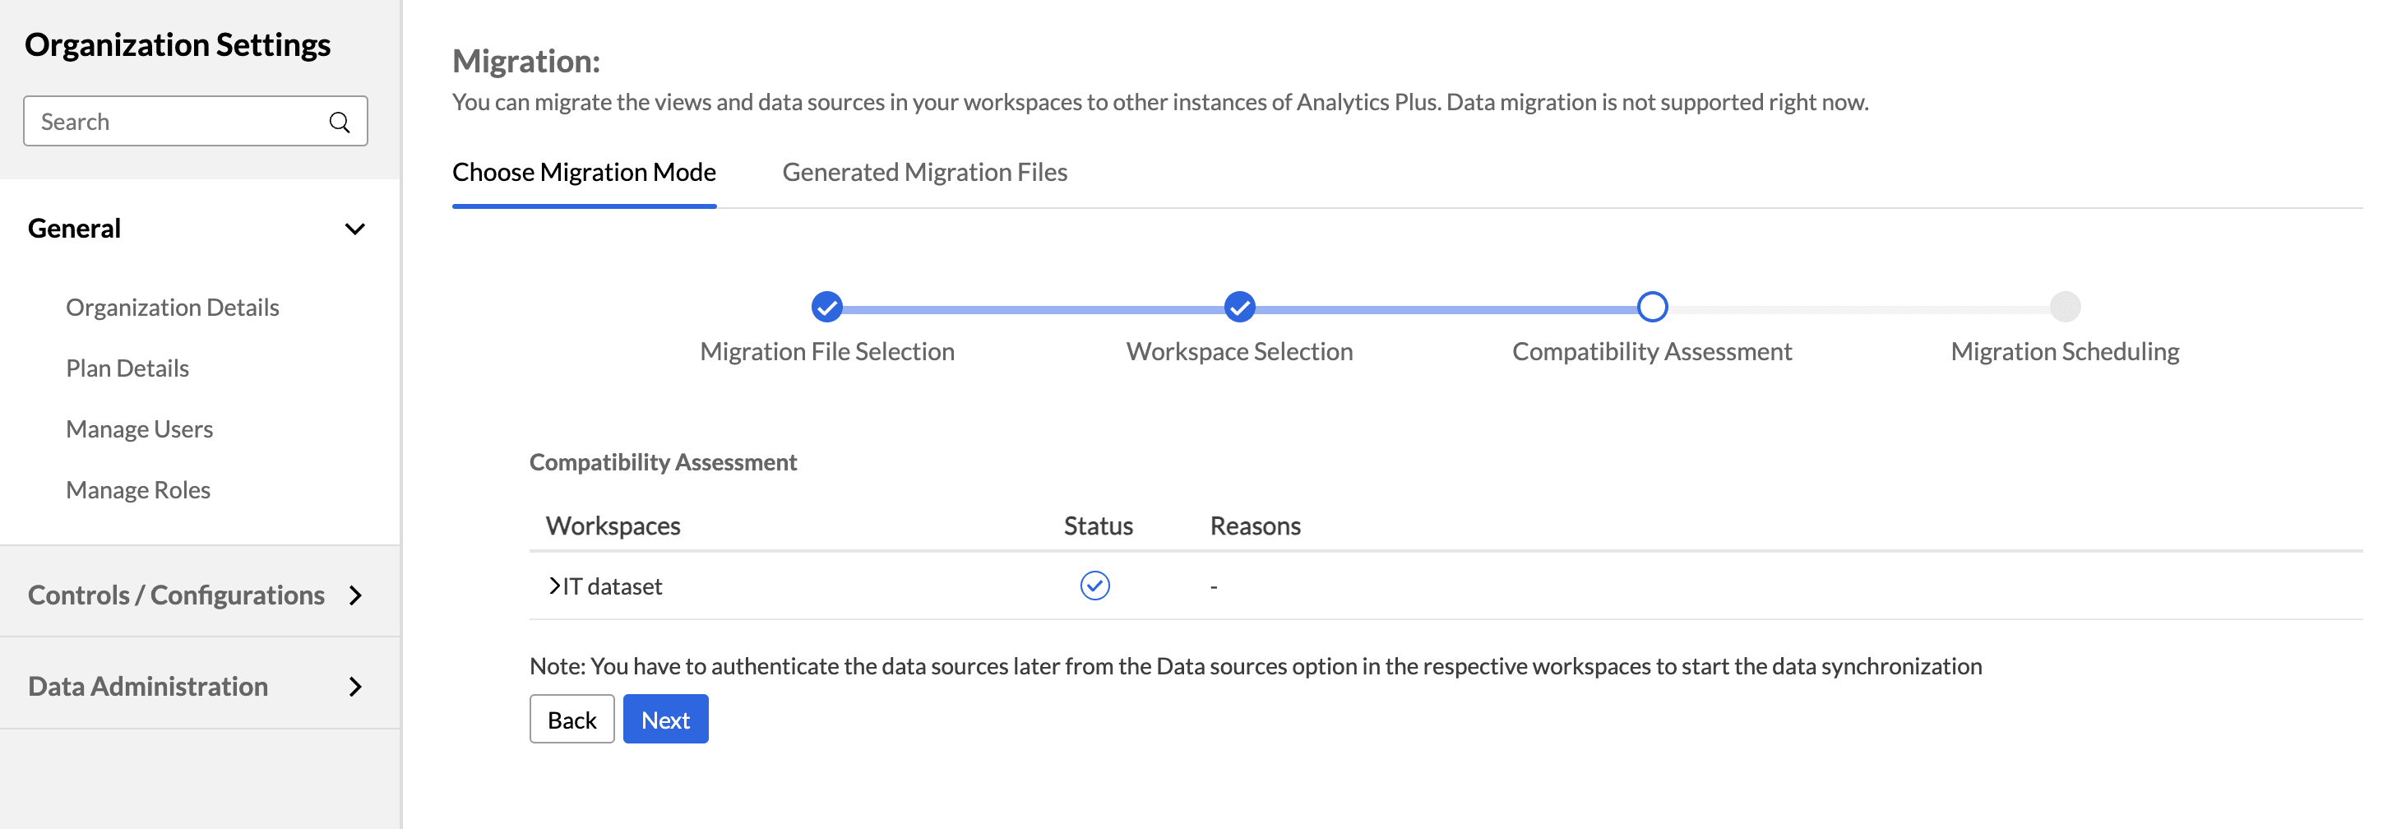Go back with the Back button

point(571,720)
